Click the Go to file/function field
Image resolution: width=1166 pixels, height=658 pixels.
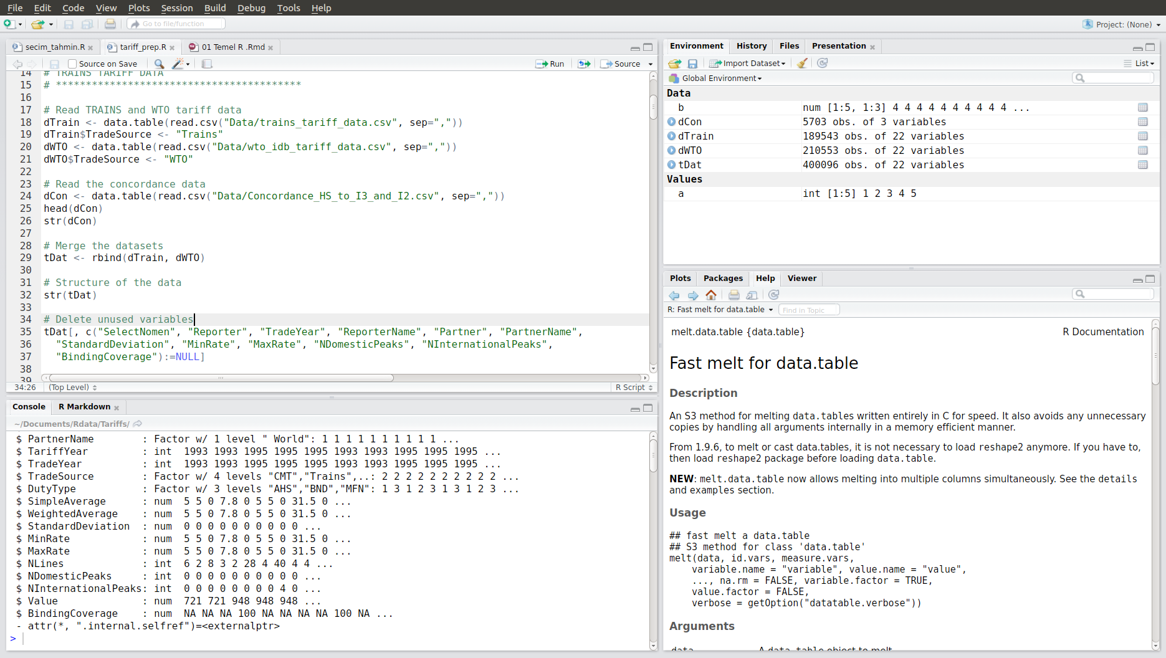click(x=176, y=24)
